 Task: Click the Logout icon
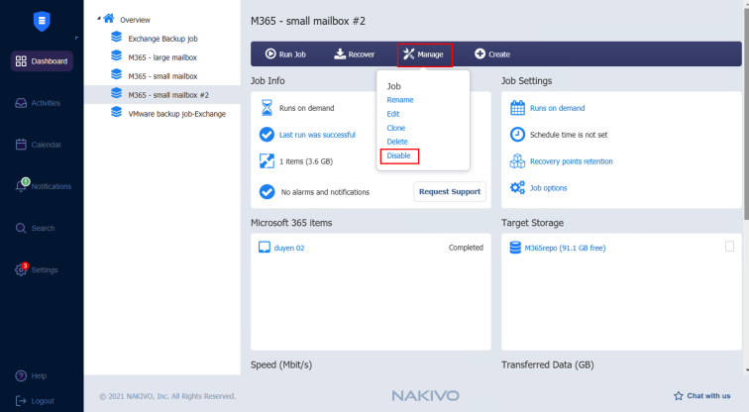pyautogui.click(x=21, y=400)
